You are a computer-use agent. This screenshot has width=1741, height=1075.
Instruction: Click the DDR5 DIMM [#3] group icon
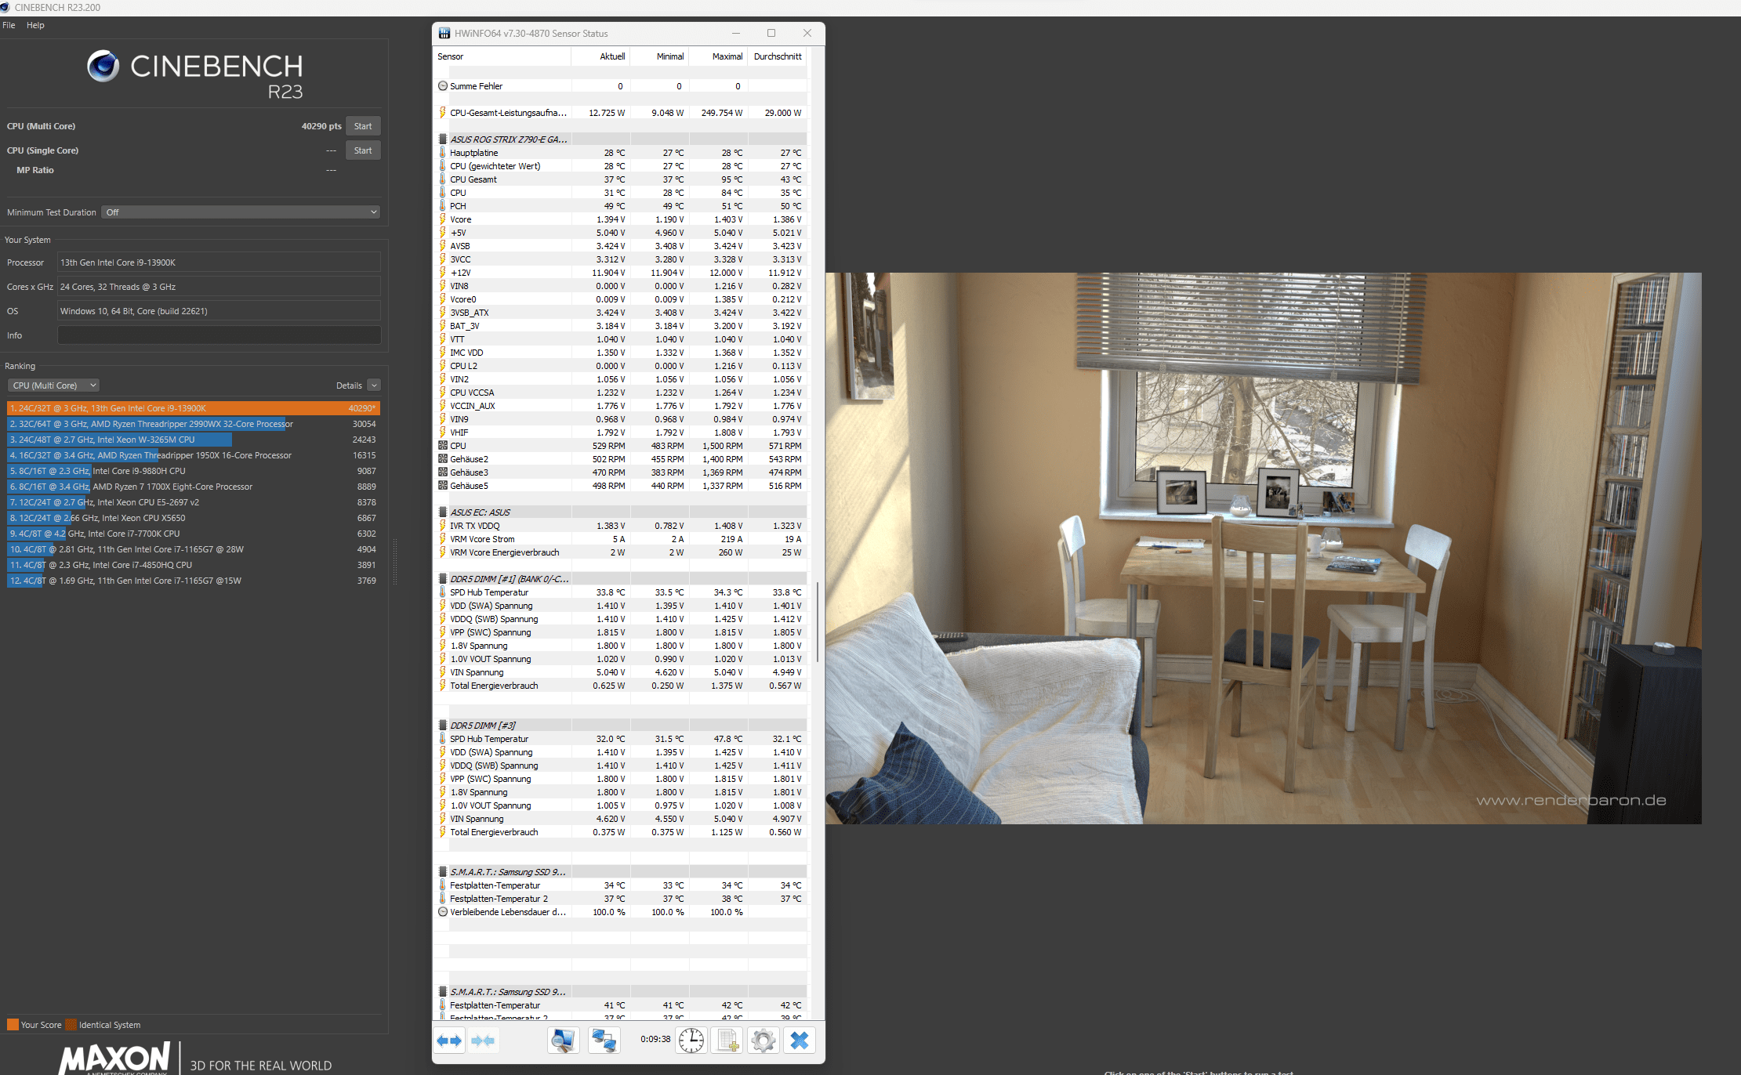[x=443, y=726]
